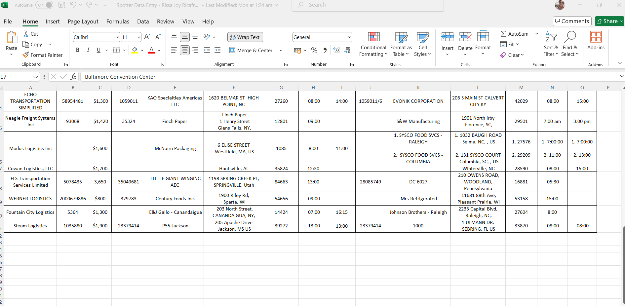Click the Comments button

click(572, 21)
